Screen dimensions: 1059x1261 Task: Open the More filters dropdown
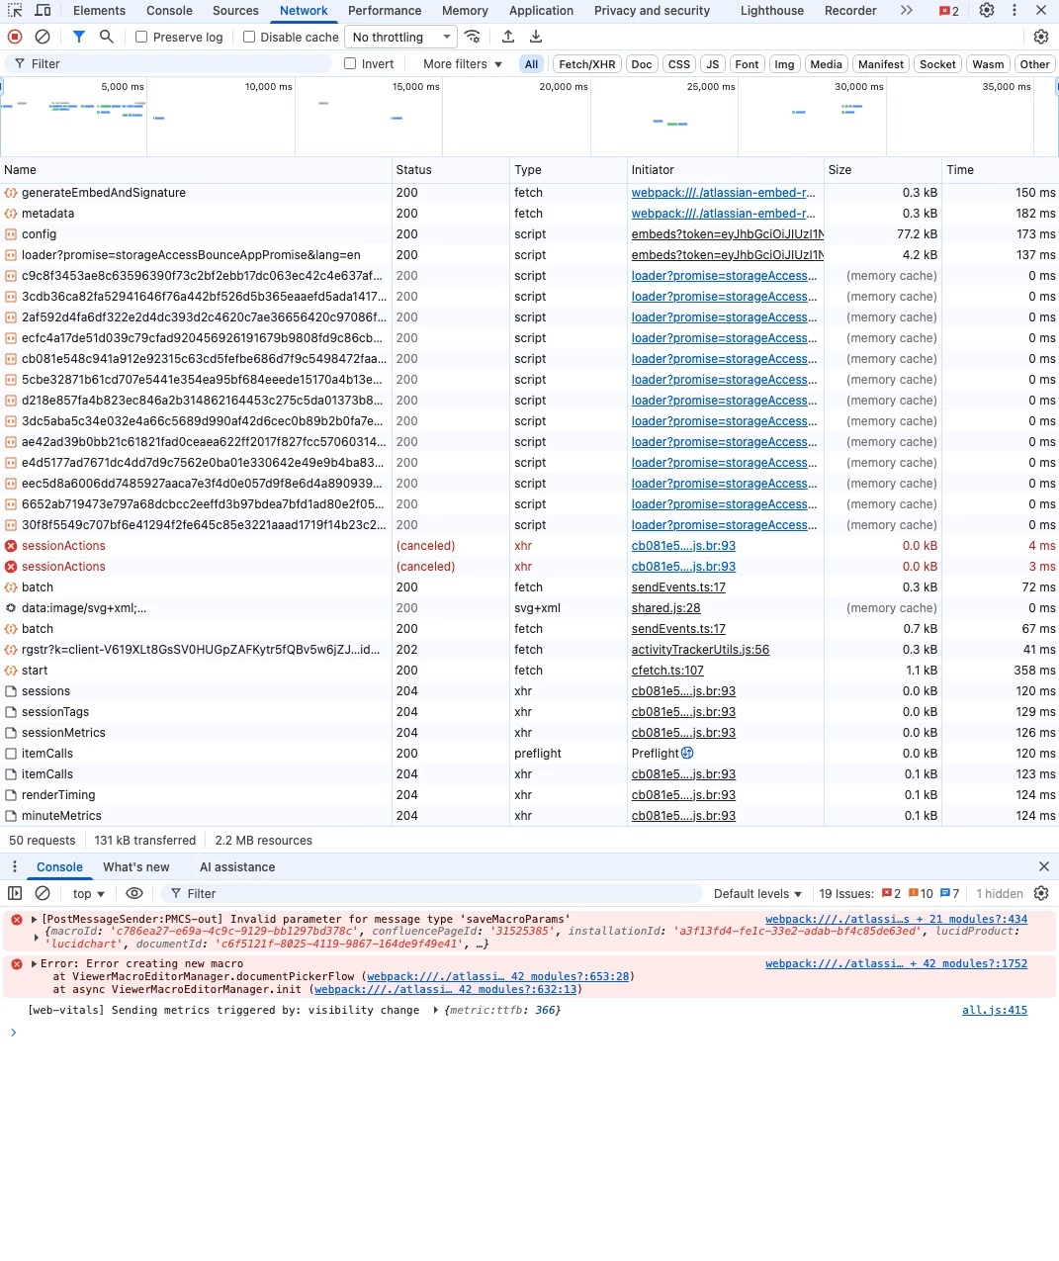point(463,63)
